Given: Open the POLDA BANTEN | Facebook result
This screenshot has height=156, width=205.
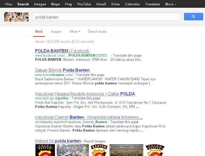Looking at the screenshot, I should tap(62, 51).
